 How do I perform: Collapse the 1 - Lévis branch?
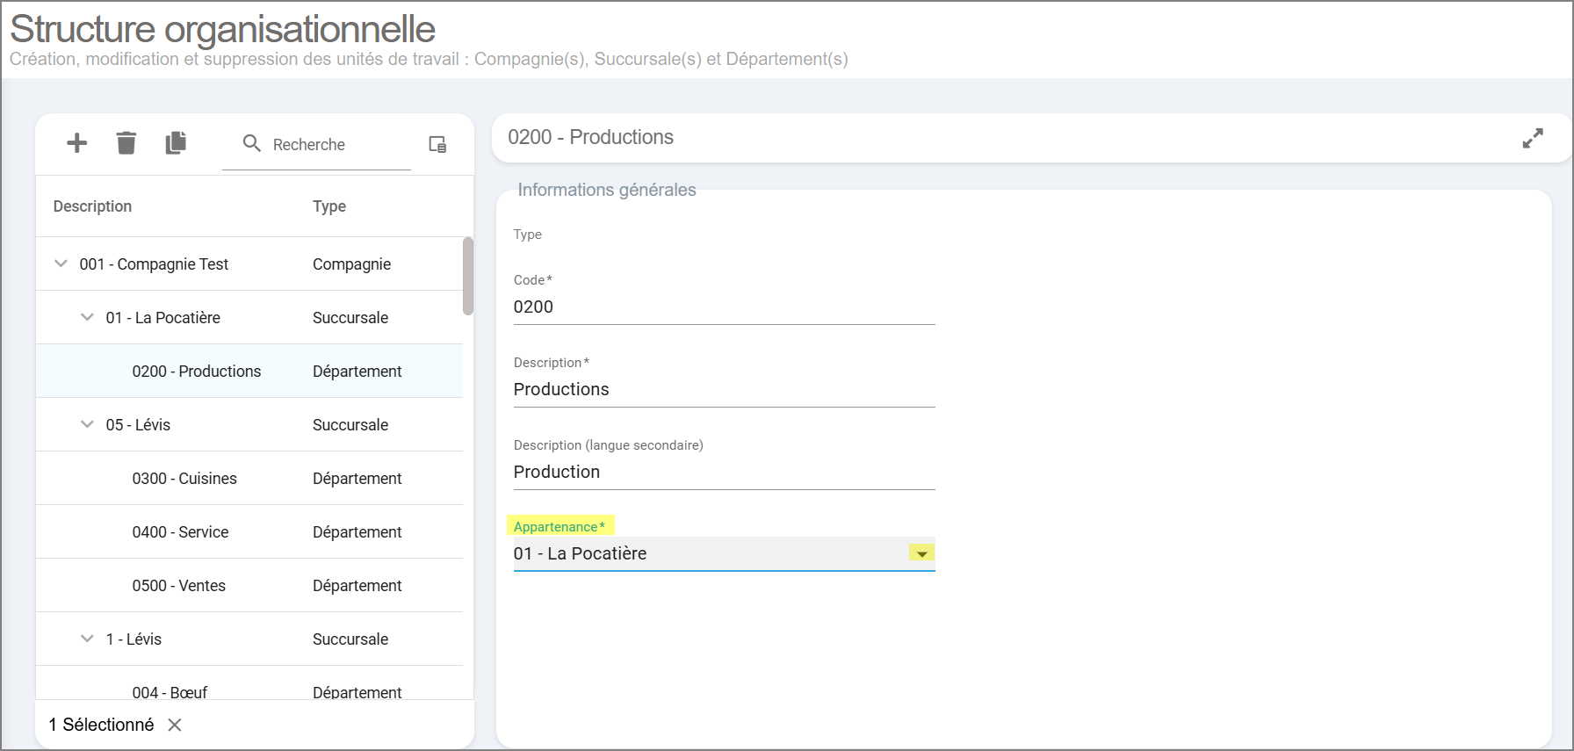coord(87,639)
